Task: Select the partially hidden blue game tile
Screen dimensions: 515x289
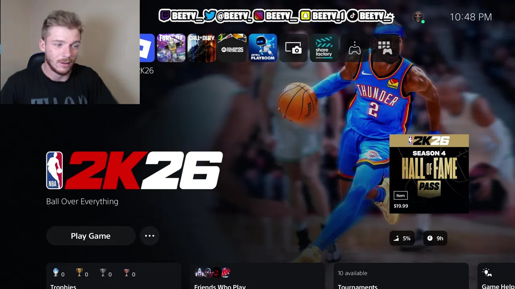Action: 147,48
